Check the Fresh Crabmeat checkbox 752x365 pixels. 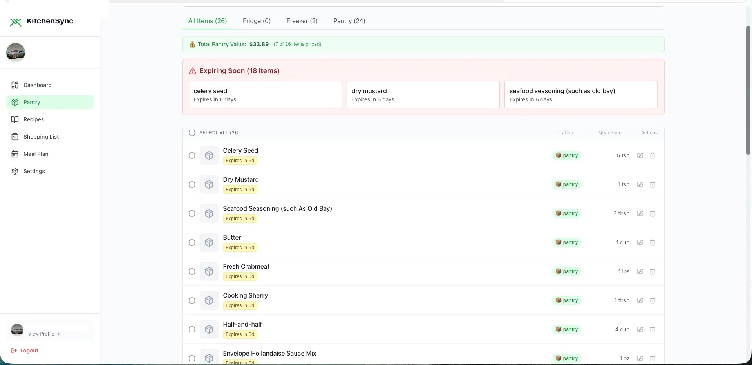pos(192,271)
